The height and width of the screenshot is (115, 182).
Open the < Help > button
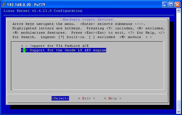click(113, 99)
